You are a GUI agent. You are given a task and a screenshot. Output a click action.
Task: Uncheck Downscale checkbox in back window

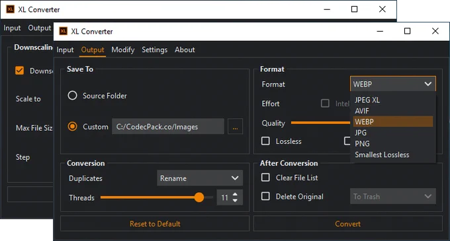(x=19, y=71)
